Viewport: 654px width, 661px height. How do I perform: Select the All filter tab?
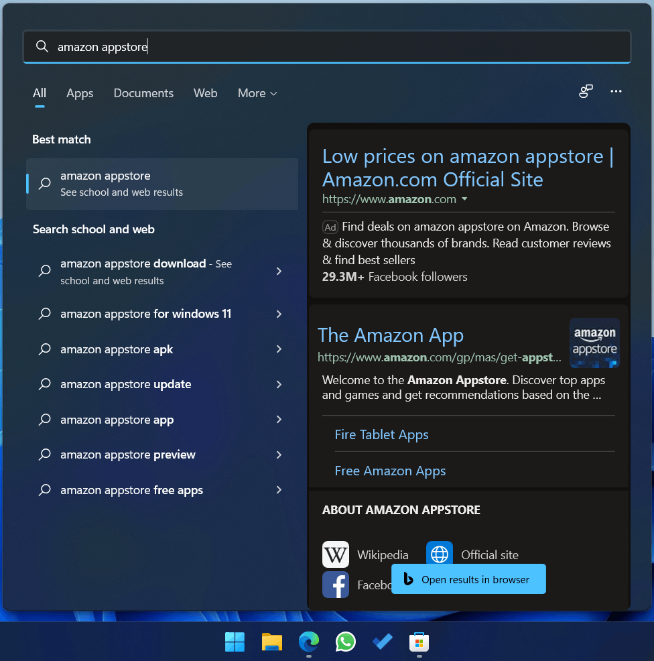coord(39,93)
